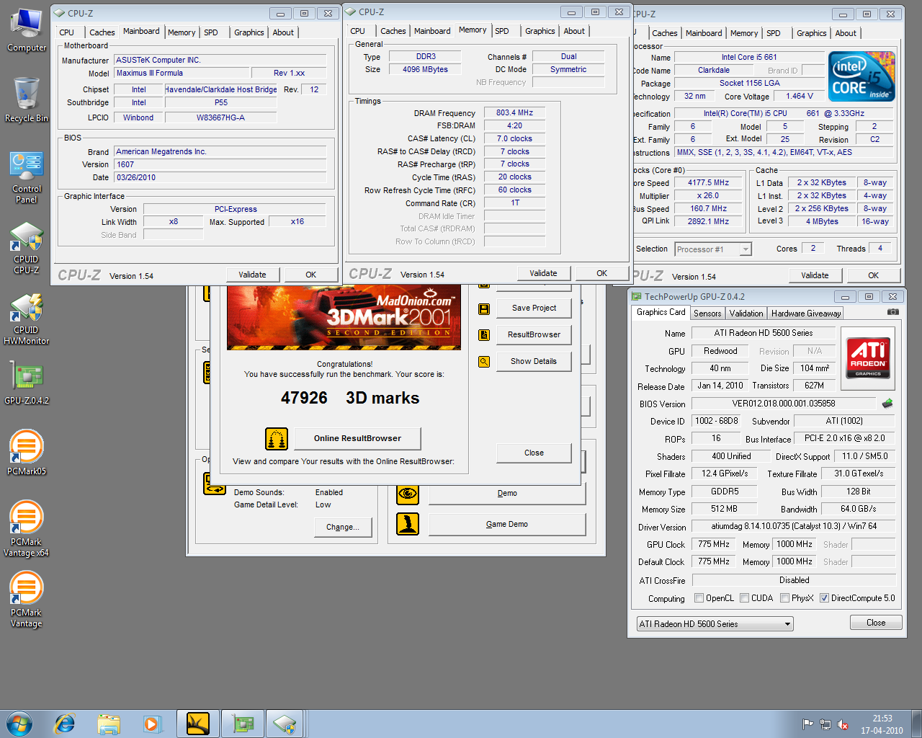This screenshot has width=922, height=738.
Task: Open the Computer desktop icon
Action: [27, 30]
